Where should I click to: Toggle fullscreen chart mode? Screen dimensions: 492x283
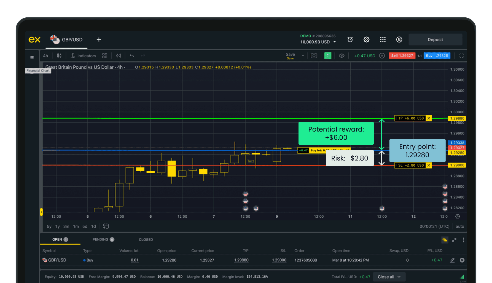tap(461, 56)
